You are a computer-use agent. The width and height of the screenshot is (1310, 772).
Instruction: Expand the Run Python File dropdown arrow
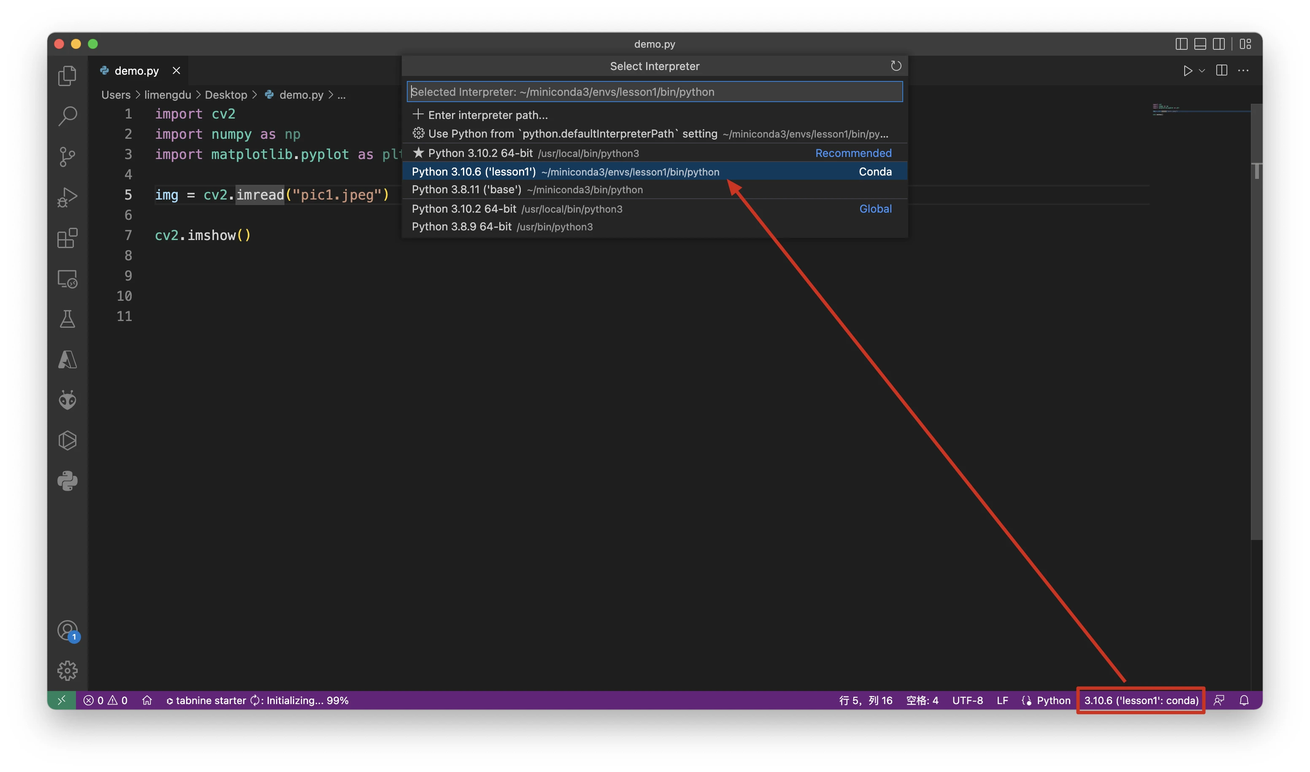tap(1202, 71)
